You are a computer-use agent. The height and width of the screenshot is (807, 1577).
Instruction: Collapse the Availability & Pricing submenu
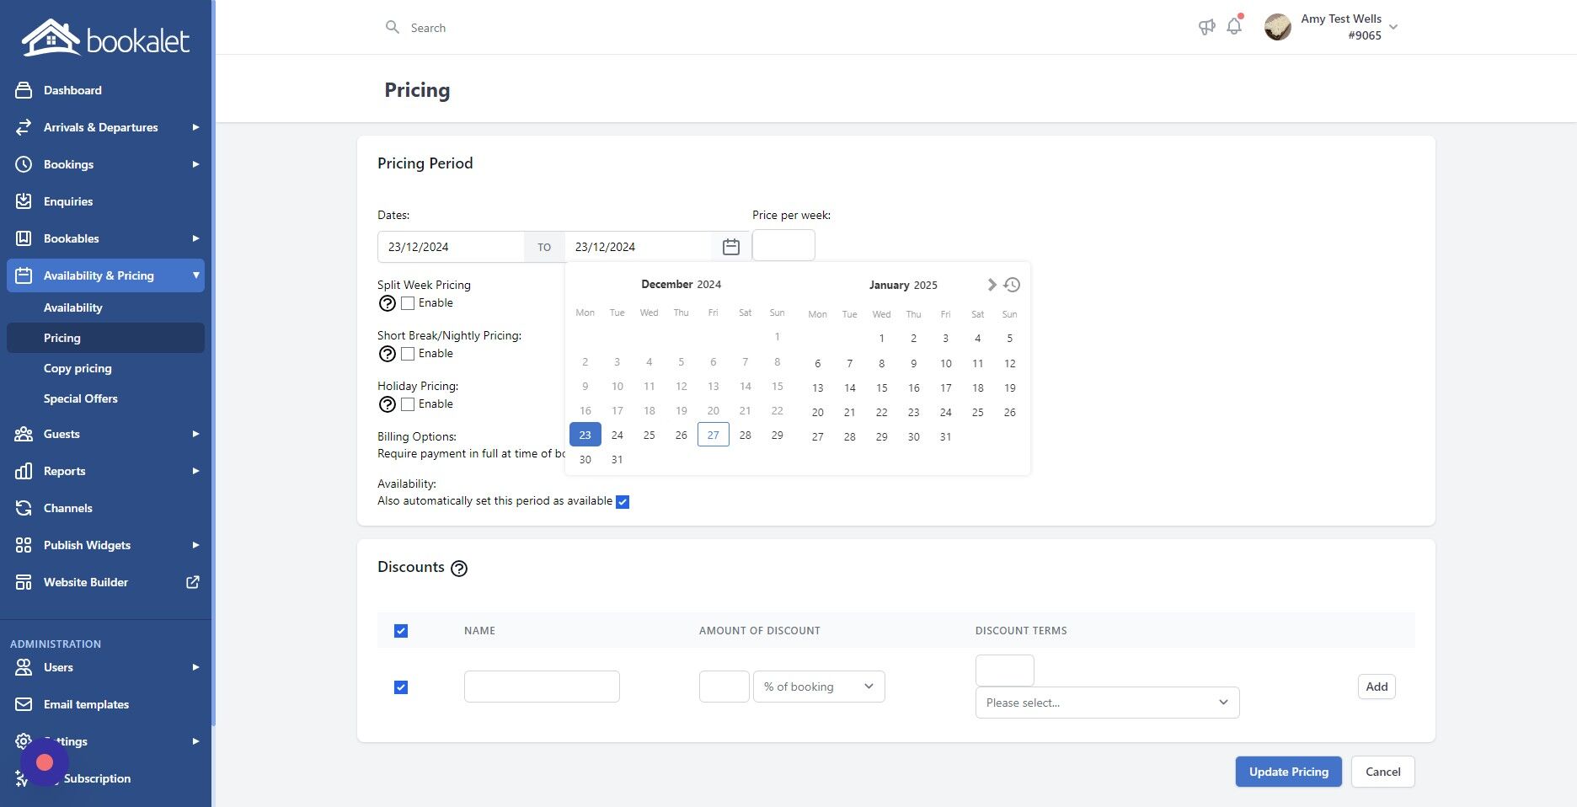pos(195,275)
